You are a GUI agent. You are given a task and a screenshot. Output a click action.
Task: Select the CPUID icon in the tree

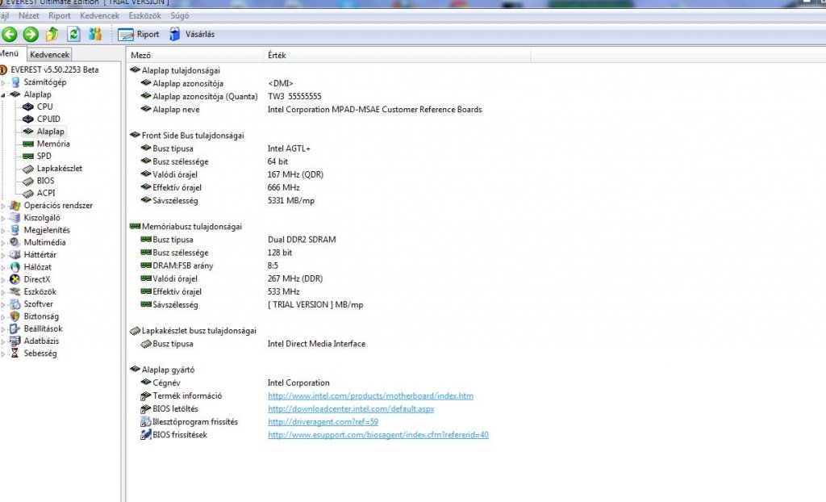pos(28,119)
